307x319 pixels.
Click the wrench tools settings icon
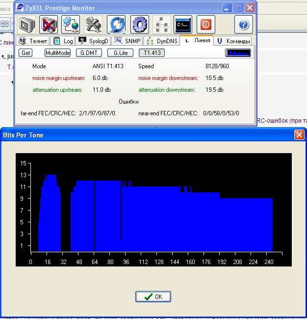tap(92, 24)
